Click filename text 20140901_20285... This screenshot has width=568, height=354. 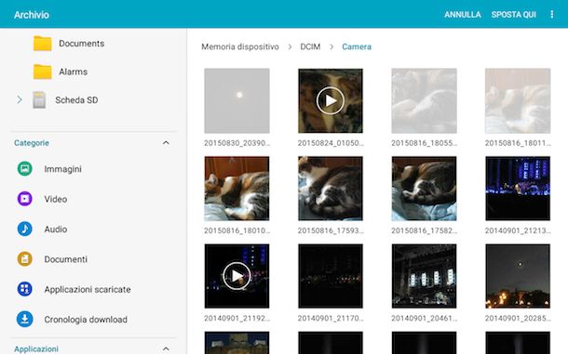[518, 318]
